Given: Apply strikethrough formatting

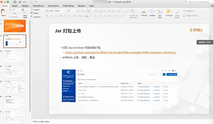Looking at the screenshot, I should (61, 16).
